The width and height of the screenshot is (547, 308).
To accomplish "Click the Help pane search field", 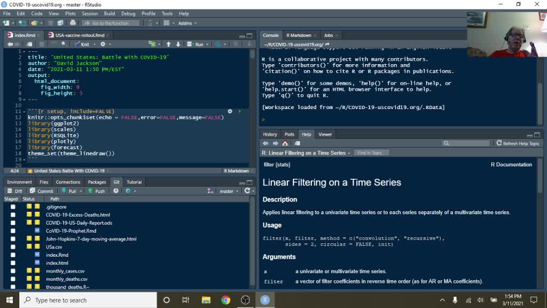I will tap(466, 143).
